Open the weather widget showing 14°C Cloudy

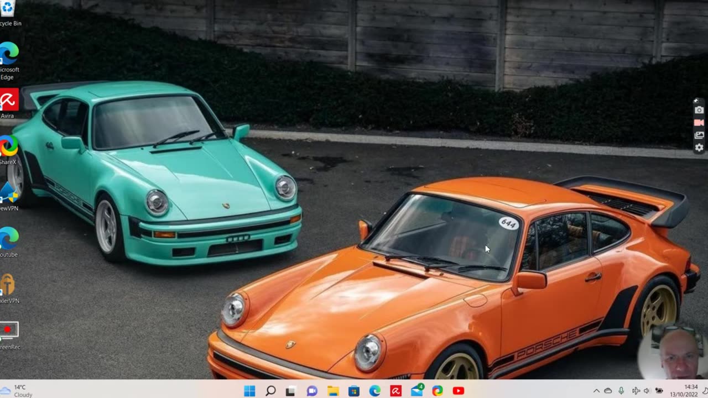pos(17,391)
